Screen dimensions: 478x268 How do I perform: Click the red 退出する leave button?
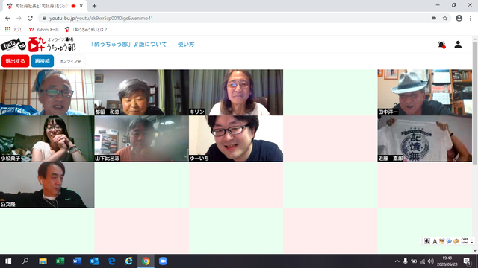point(15,61)
